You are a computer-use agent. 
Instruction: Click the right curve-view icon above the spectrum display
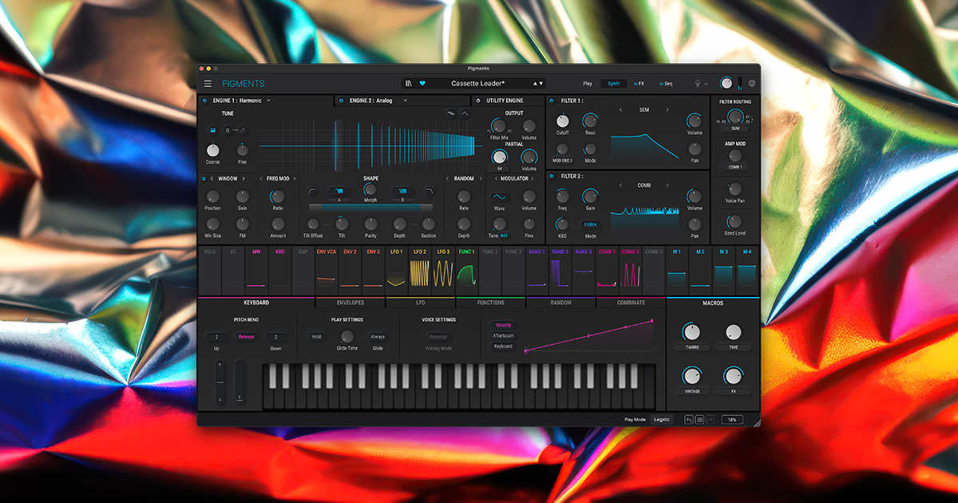click(x=465, y=113)
